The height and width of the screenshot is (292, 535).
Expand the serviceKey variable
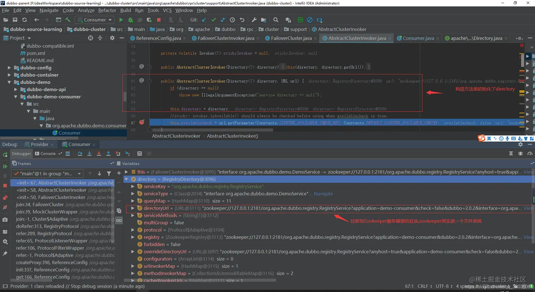point(133,187)
